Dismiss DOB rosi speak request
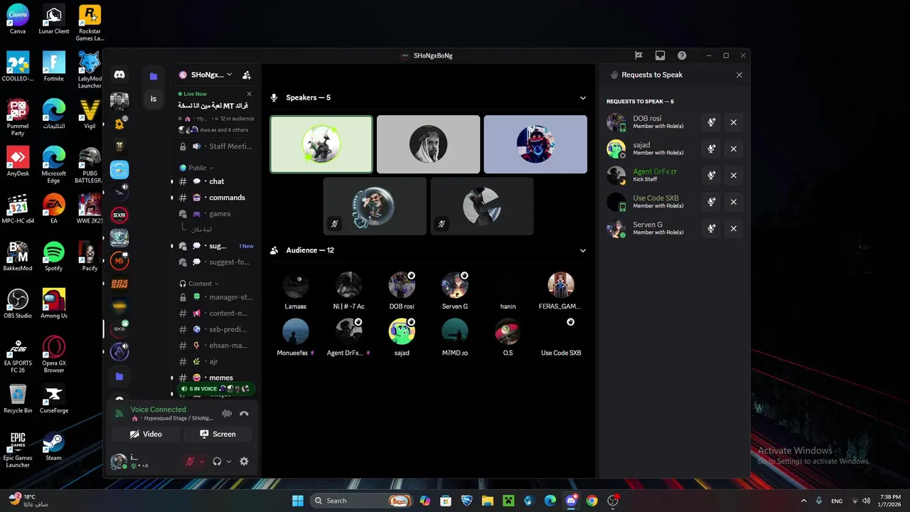Image resolution: width=910 pixels, height=512 pixels. click(734, 122)
